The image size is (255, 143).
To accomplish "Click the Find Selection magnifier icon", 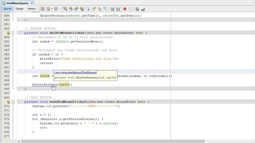I will 65,9.
